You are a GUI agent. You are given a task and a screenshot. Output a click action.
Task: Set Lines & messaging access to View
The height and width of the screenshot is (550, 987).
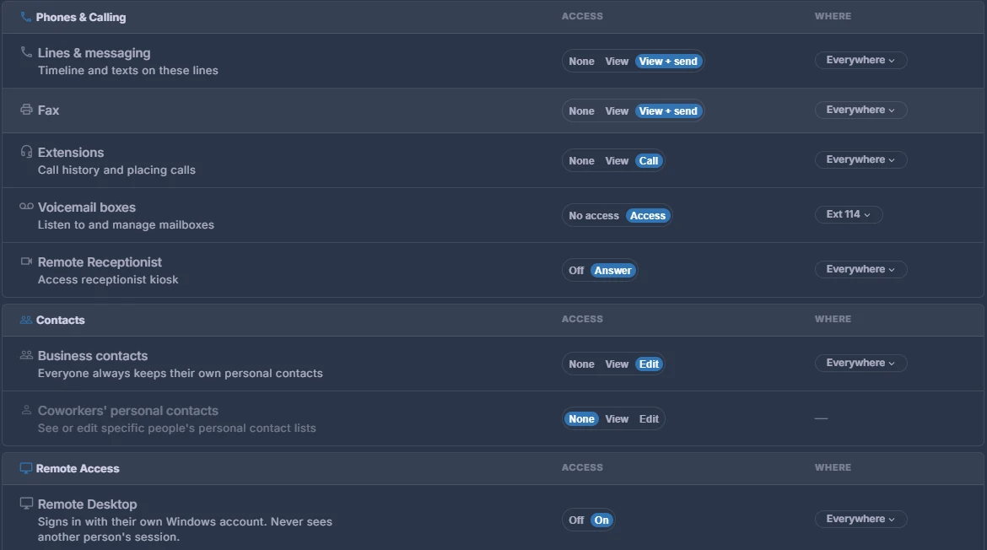point(617,61)
